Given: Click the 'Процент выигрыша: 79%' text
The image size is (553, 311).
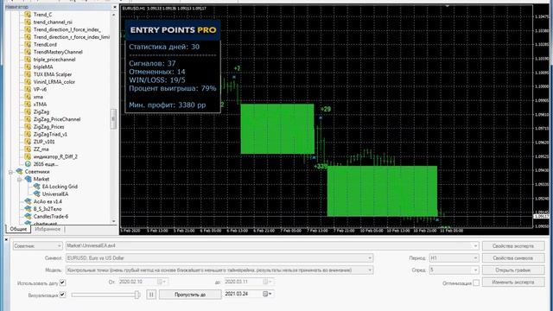Looking at the screenshot, I should (x=173, y=88).
